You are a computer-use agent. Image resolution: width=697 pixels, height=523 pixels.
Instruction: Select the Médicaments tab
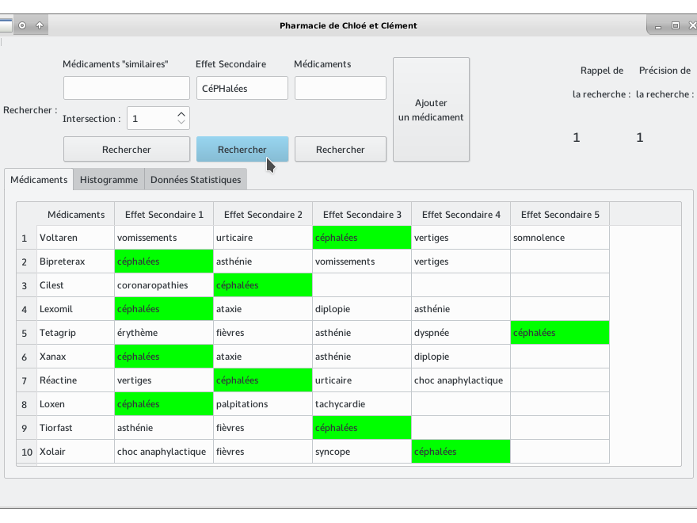tap(39, 180)
